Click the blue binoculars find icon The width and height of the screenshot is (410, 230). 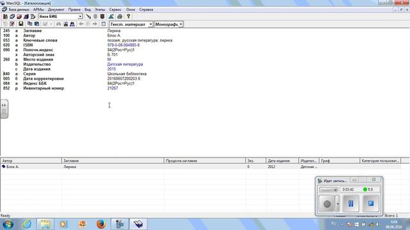(x=72, y=24)
